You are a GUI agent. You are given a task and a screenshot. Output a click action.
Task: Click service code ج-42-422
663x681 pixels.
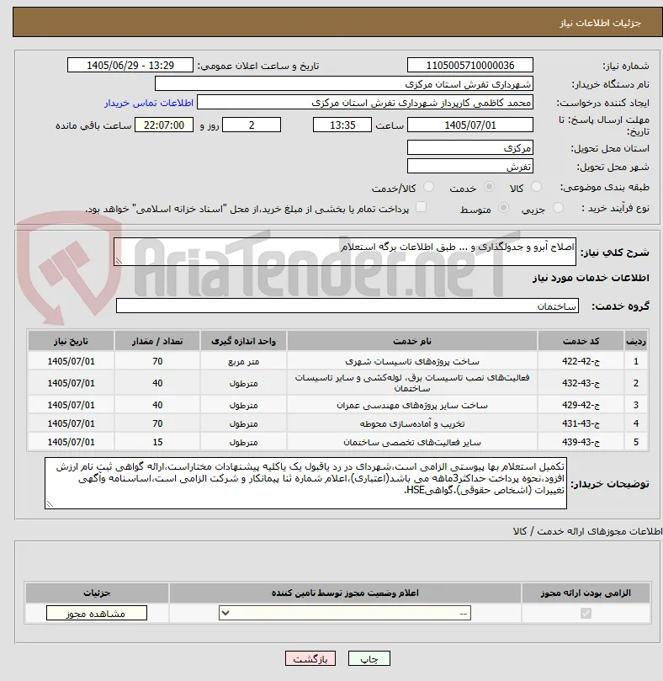pos(581,361)
